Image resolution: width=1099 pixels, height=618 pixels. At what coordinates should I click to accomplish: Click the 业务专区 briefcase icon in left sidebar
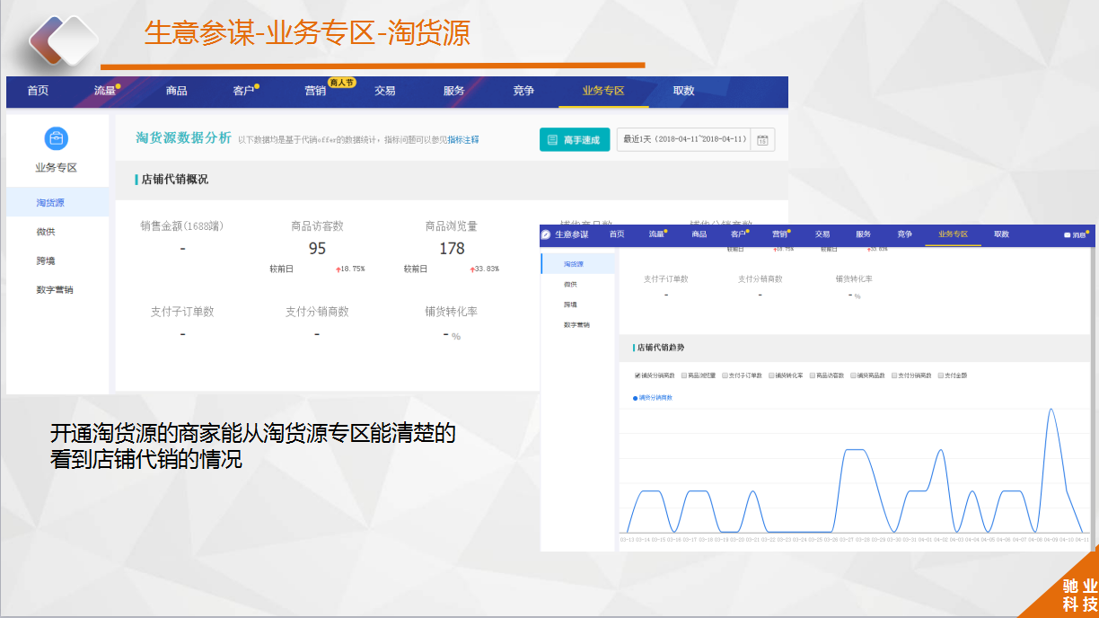pyautogui.click(x=56, y=138)
